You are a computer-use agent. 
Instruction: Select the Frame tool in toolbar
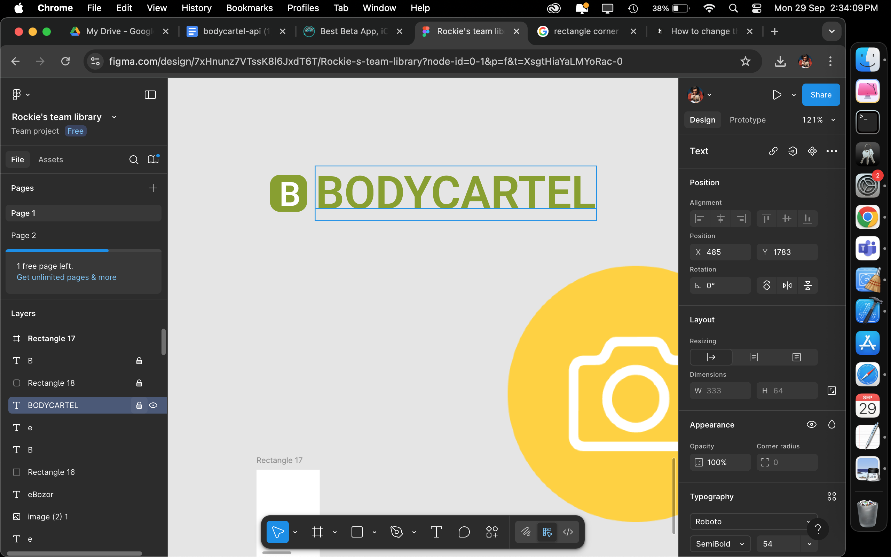click(317, 532)
